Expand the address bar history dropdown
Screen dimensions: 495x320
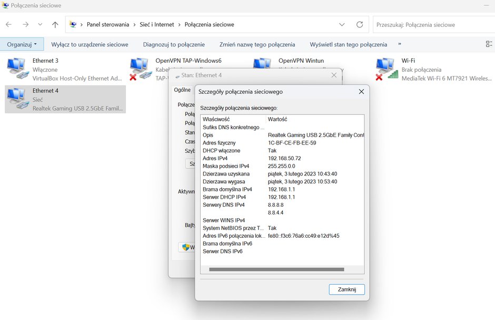342,25
